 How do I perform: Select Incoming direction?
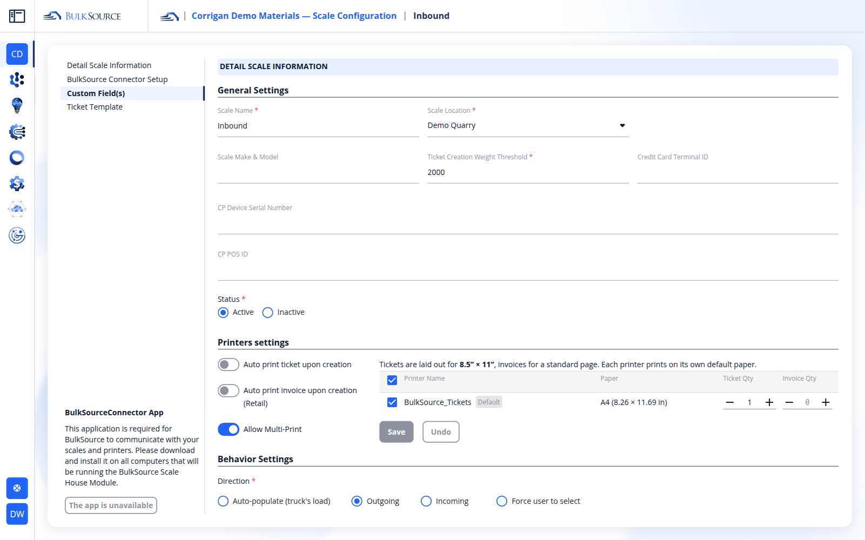click(426, 501)
